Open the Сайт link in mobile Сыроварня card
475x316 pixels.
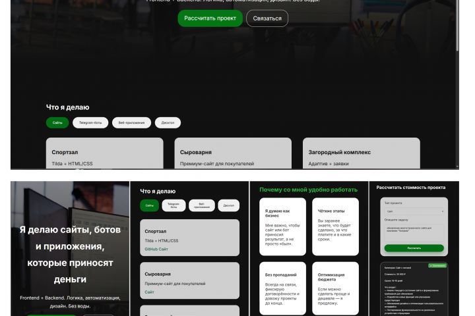(149, 292)
